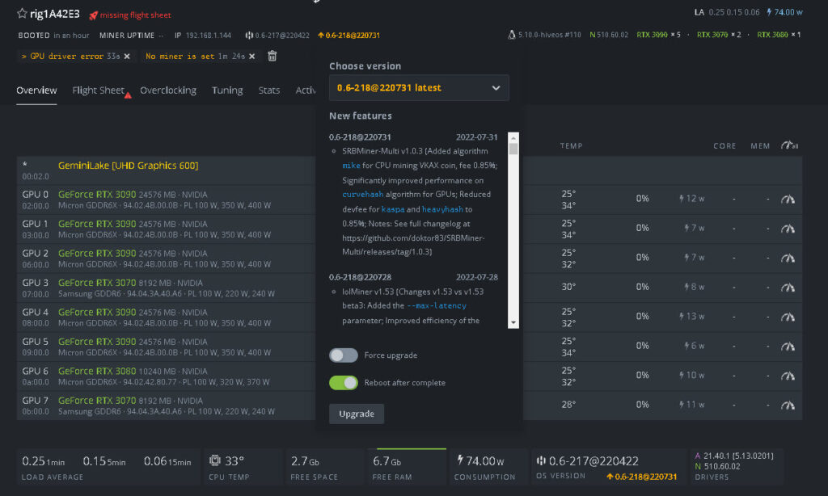Image resolution: width=828 pixels, height=496 pixels.
Task: Select GPU 0 GeForce RTX 3090 name
Action: [x=97, y=194]
